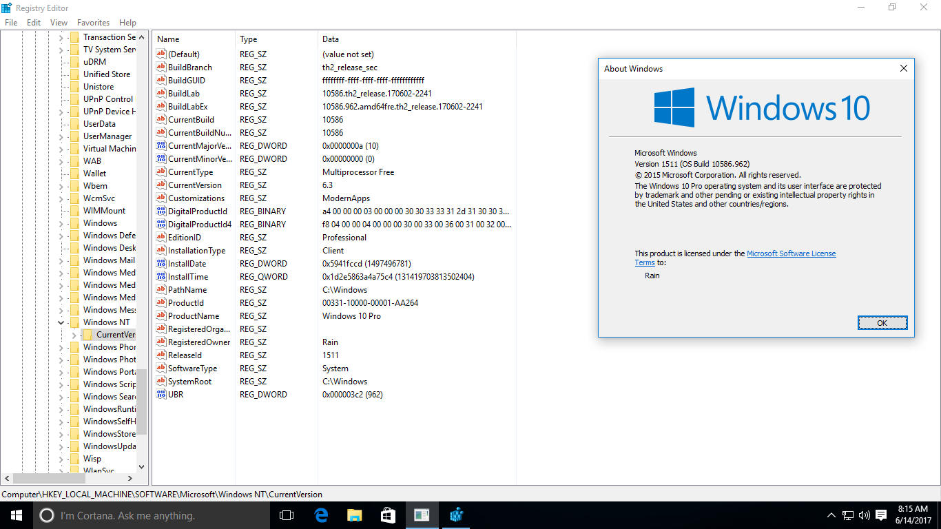The width and height of the screenshot is (941, 529).
Task: Open Task View from the taskbar
Action: pos(287,515)
